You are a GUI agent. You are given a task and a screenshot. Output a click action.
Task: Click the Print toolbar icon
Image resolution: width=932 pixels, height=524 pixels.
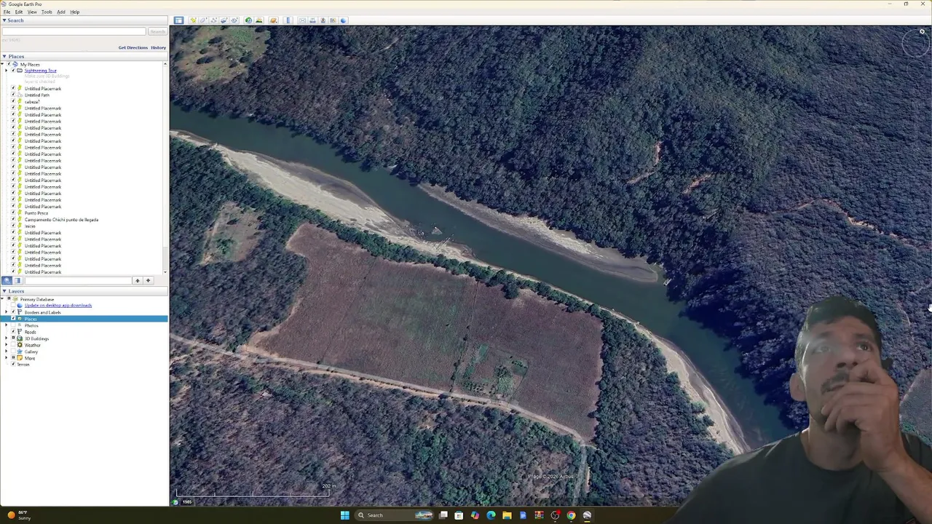[x=312, y=20]
